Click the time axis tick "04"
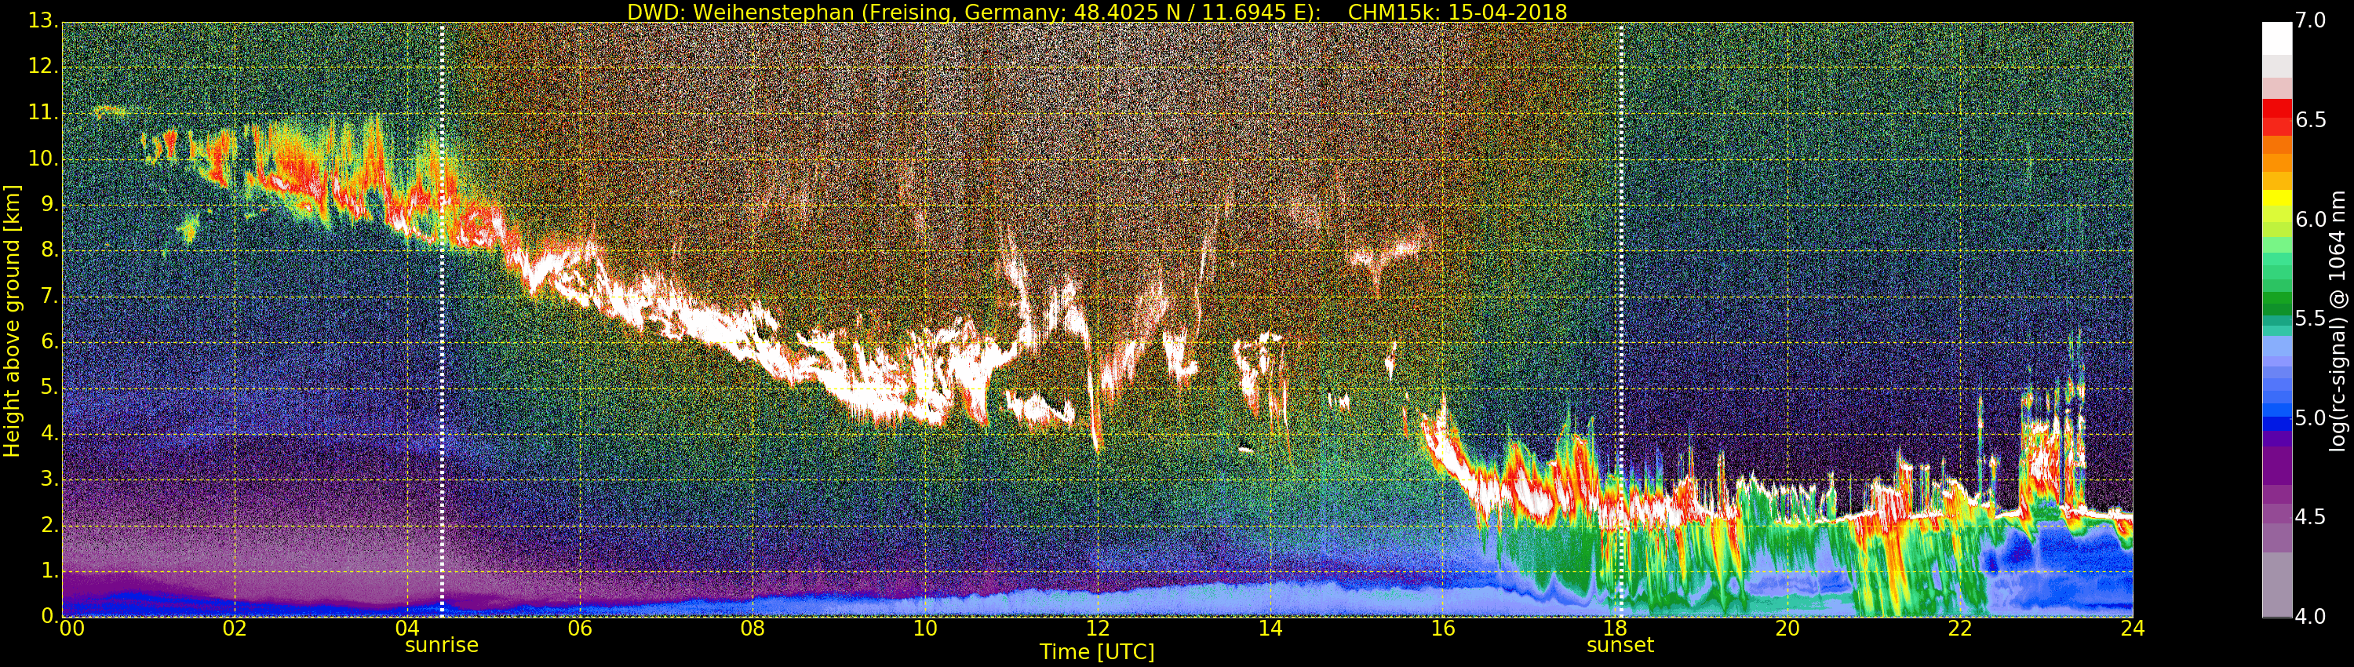The height and width of the screenshot is (667, 2354). coord(407,629)
